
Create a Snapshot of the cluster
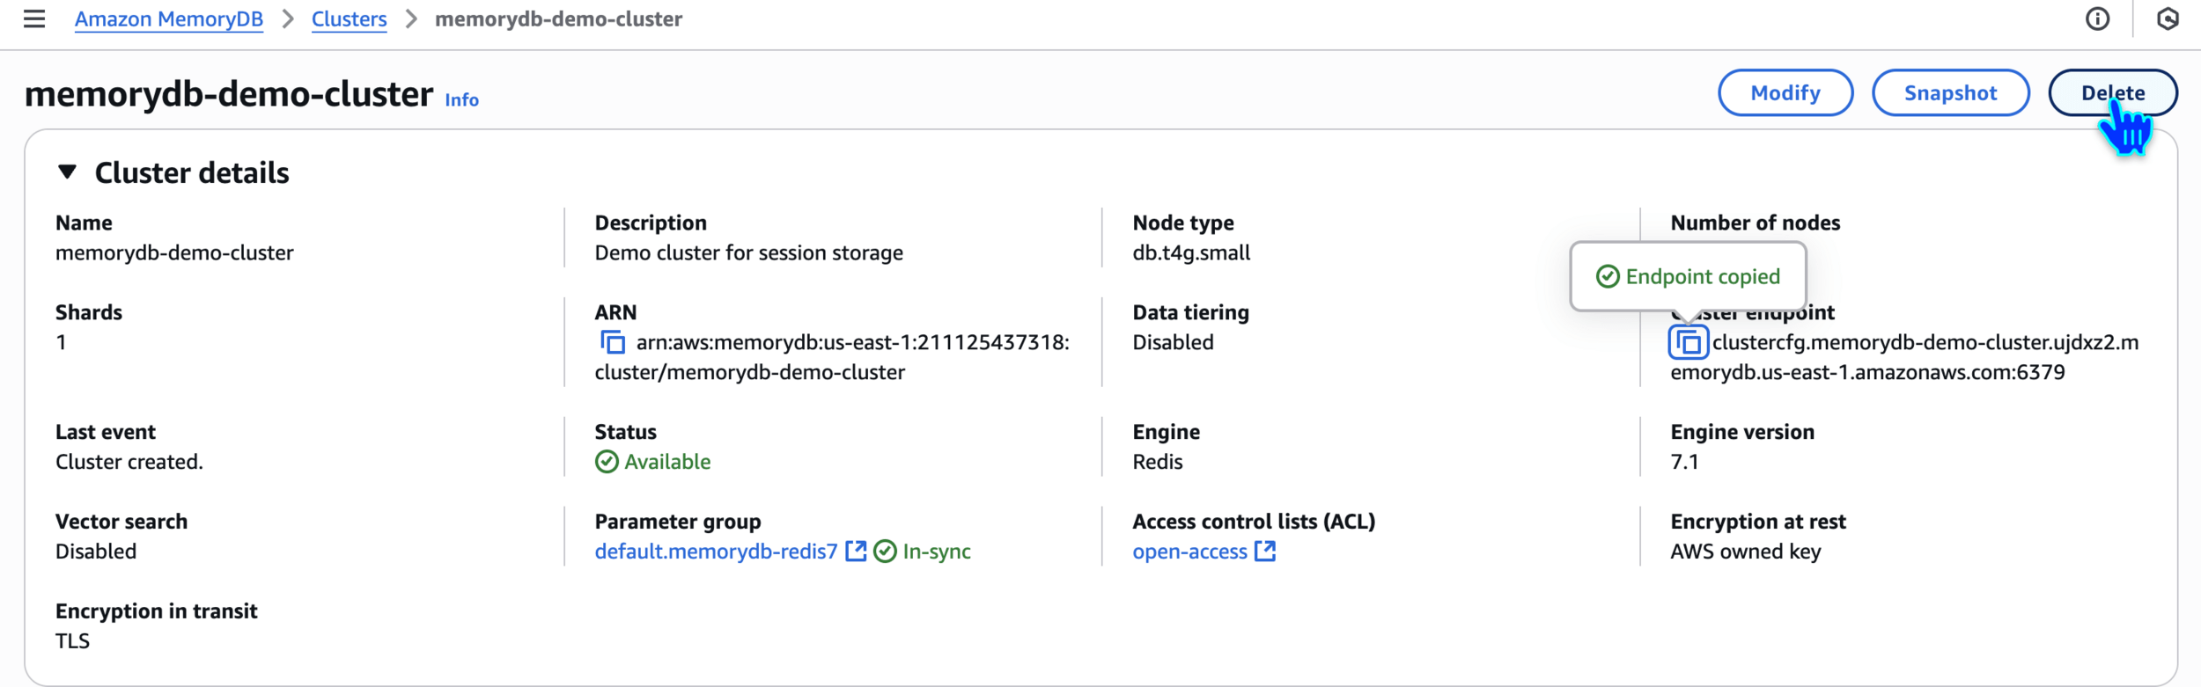[x=1950, y=93]
